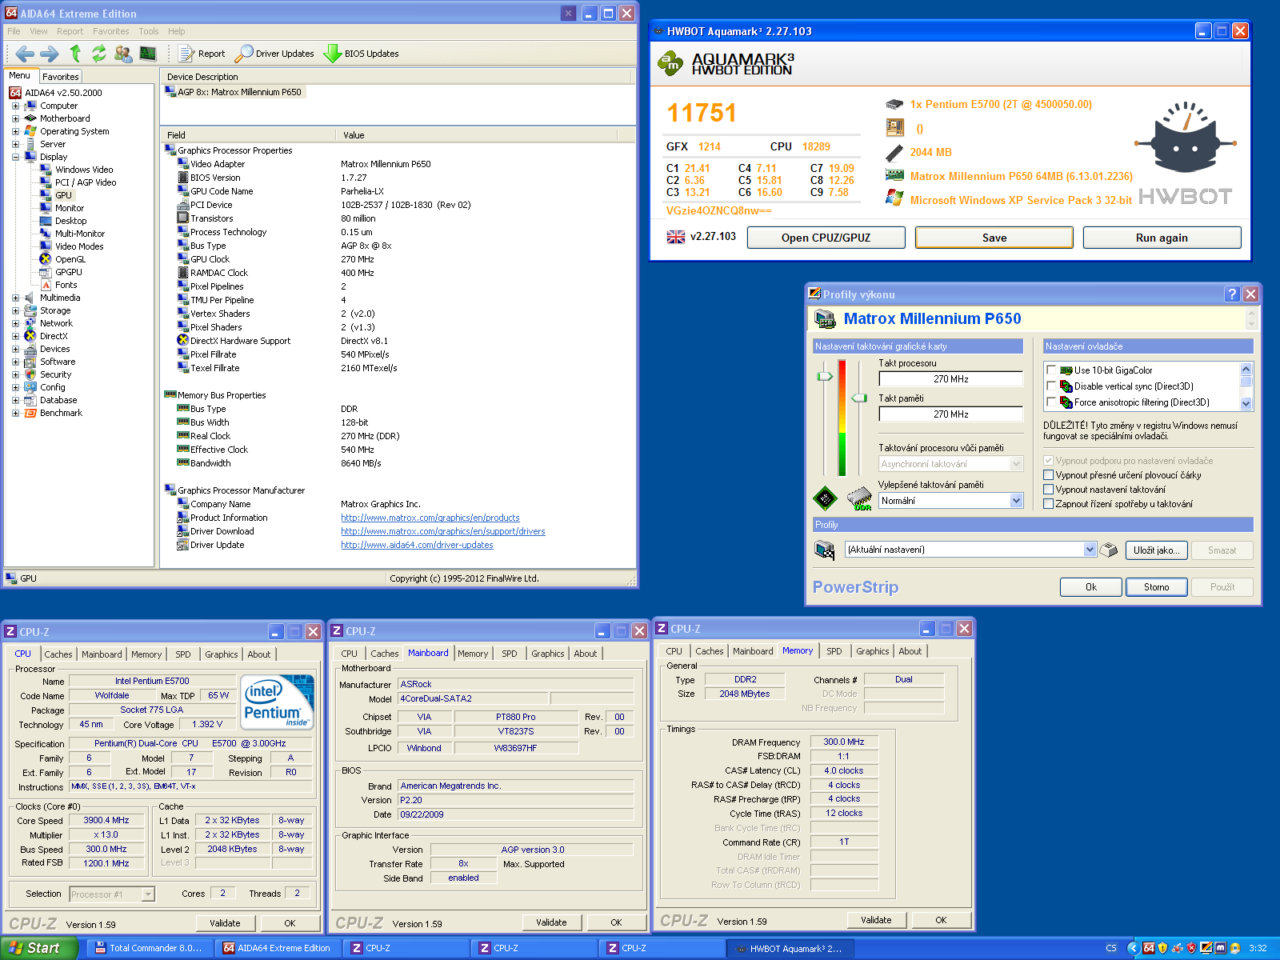Expand Multimedia node in AIDA64 tree

pyautogui.click(x=15, y=298)
